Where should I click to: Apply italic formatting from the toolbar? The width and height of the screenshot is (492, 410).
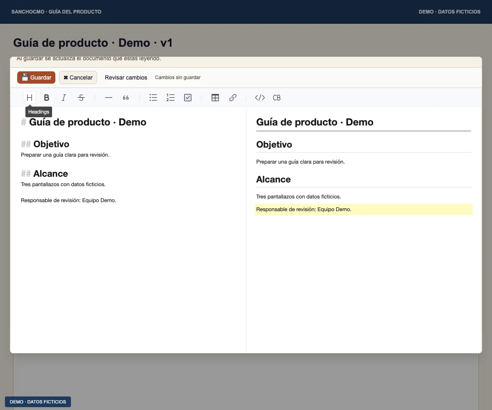(64, 98)
